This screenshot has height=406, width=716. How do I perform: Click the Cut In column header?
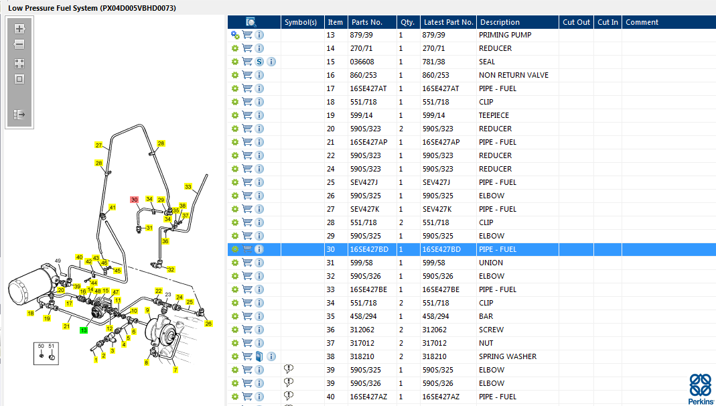tap(607, 22)
